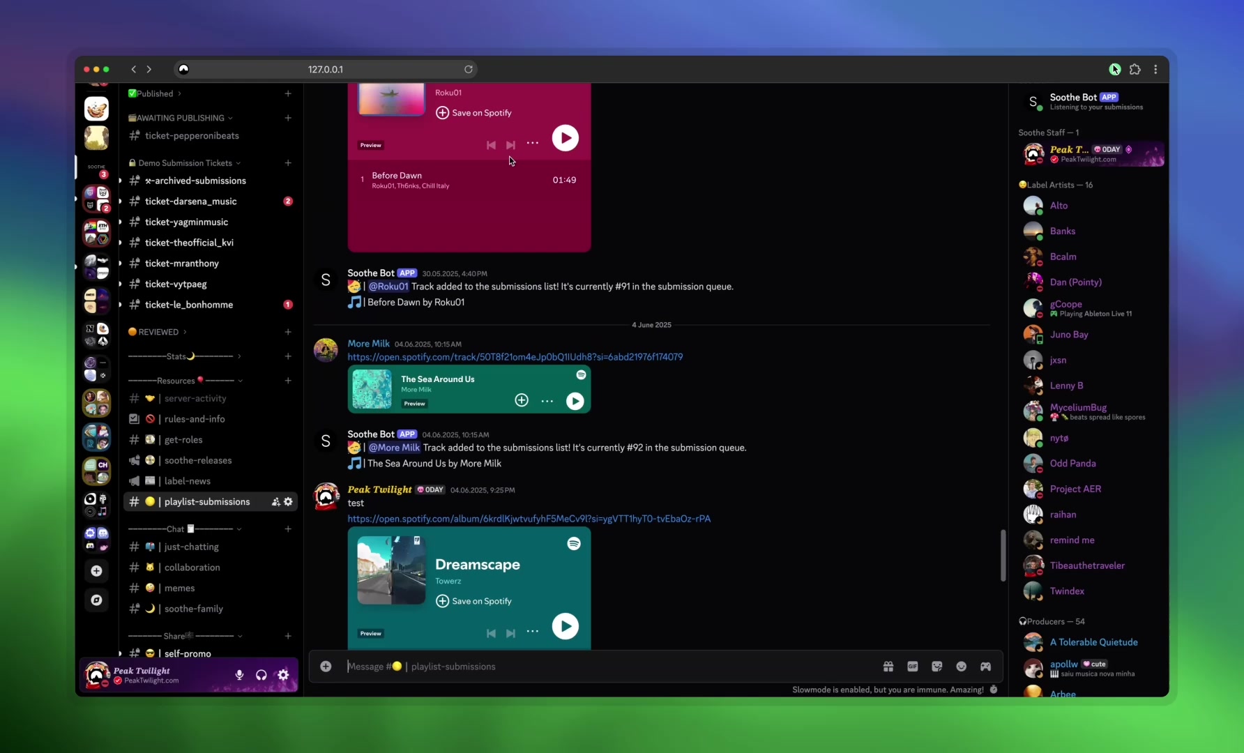Open browser extensions puzzle icon
The image size is (1244, 753).
1135,69
